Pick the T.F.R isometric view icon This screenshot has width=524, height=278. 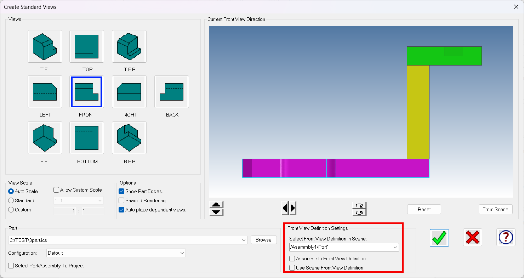click(129, 46)
